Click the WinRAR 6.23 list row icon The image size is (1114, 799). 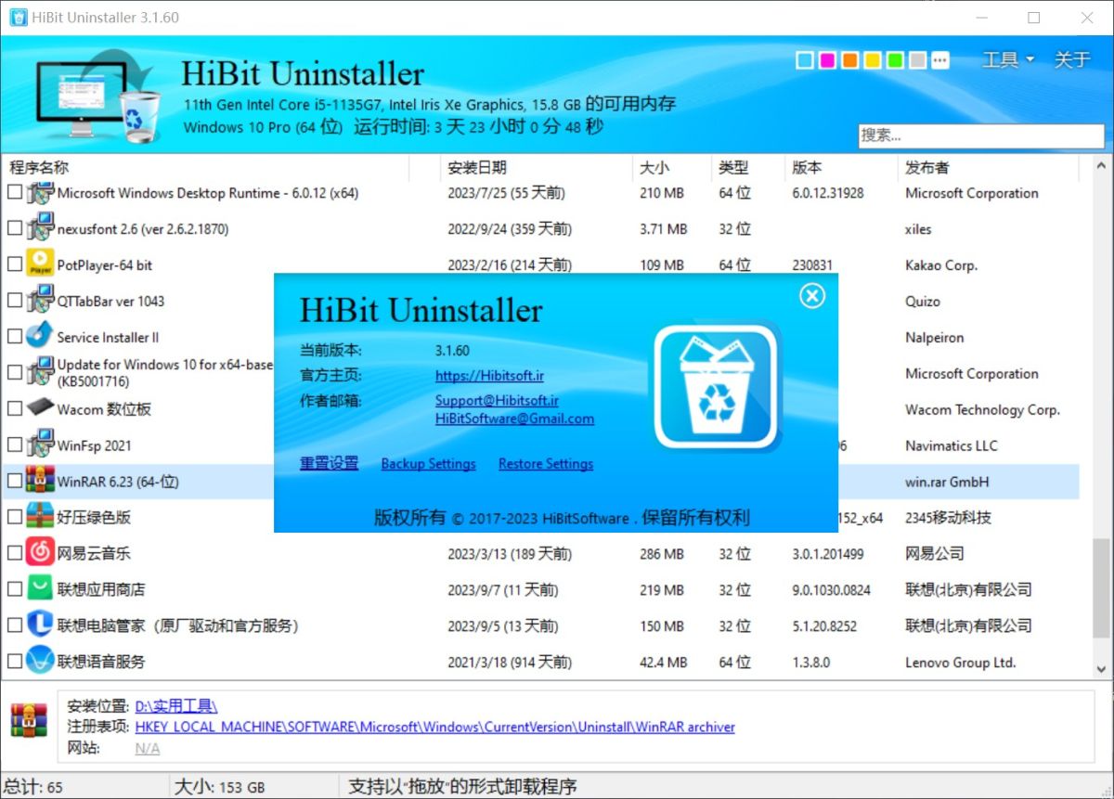(x=41, y=482)
